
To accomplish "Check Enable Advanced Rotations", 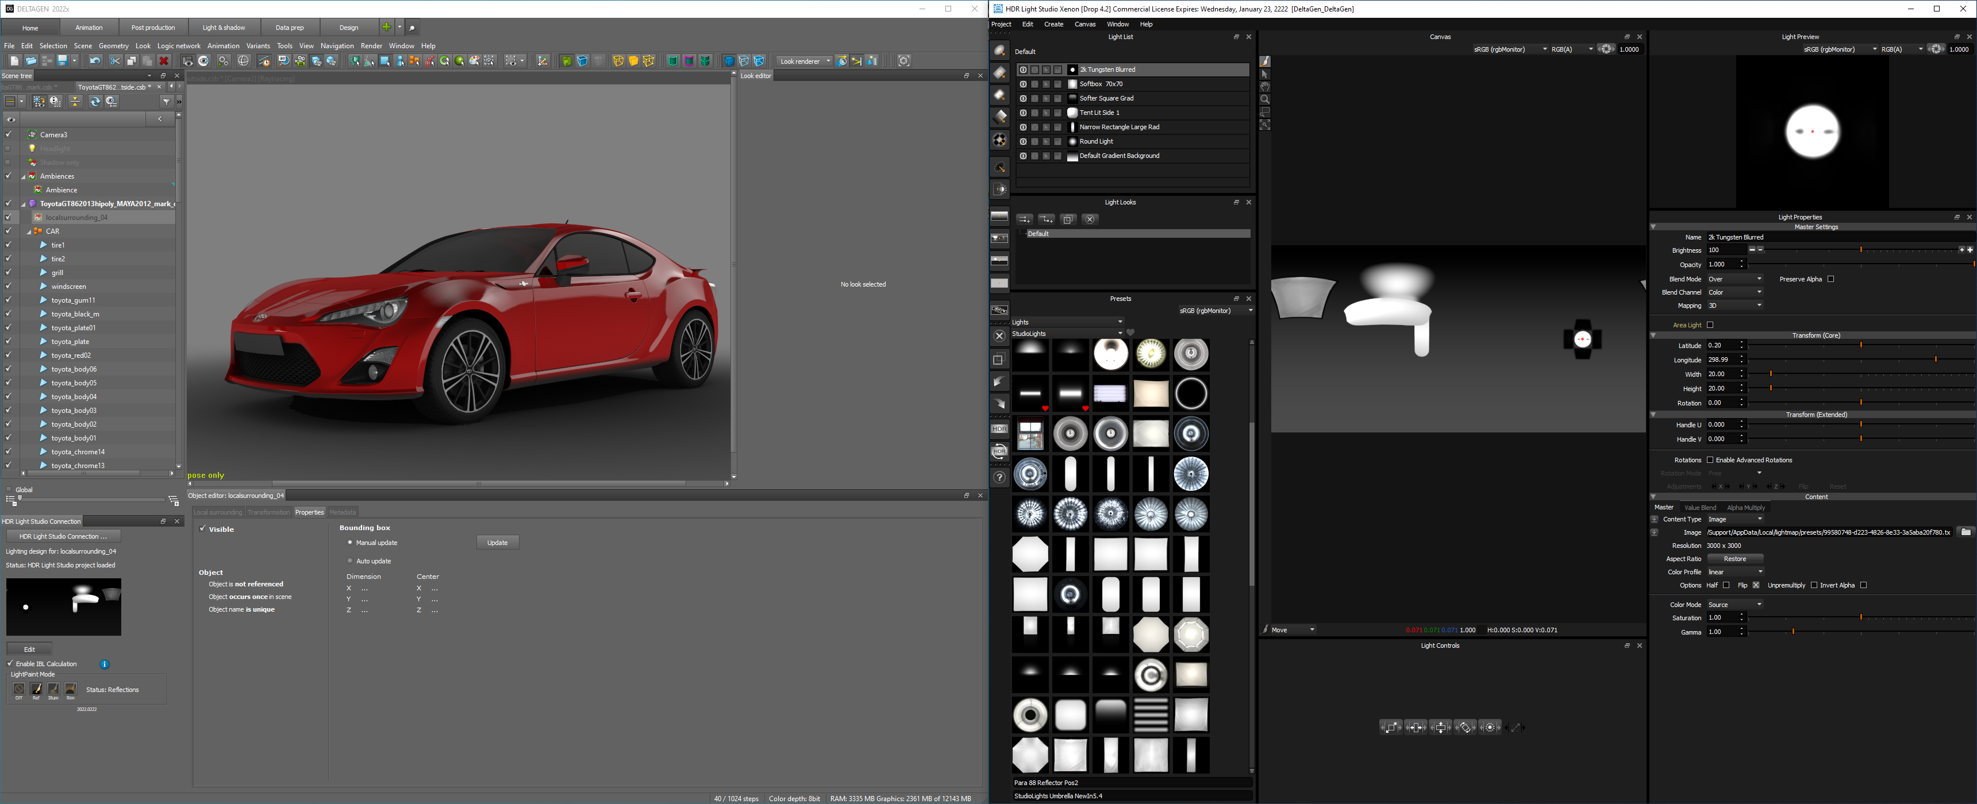I will pyautogui.click(x=1710, y=461).
